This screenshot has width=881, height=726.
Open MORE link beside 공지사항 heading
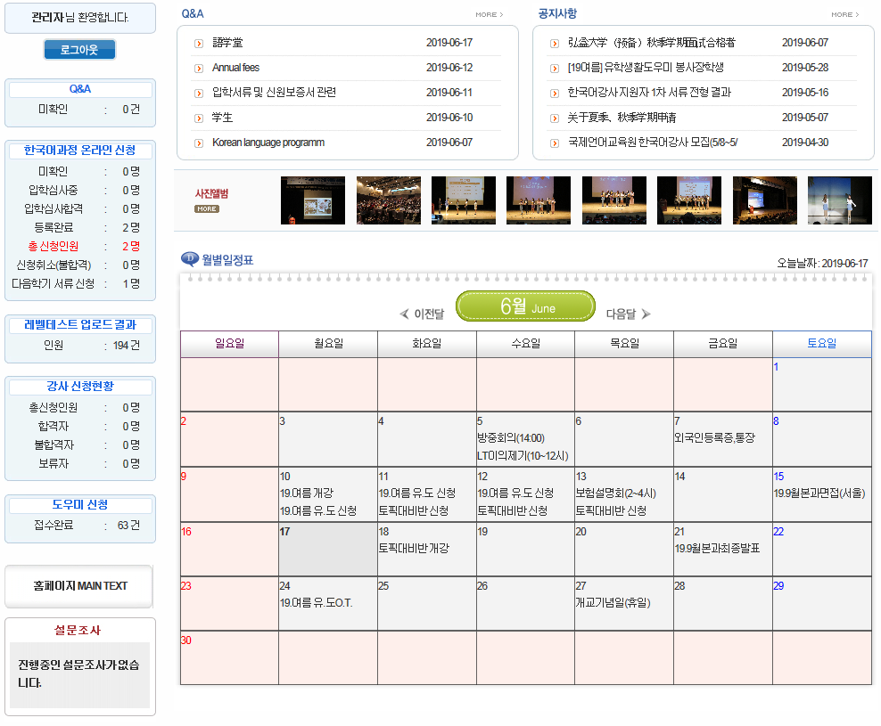point(844,15)
